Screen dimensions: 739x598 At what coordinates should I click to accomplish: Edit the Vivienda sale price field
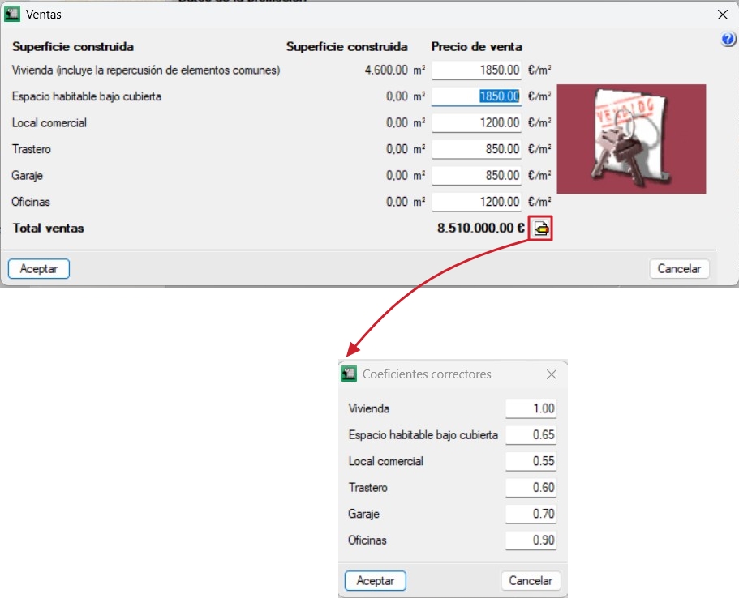pos(476,70)
